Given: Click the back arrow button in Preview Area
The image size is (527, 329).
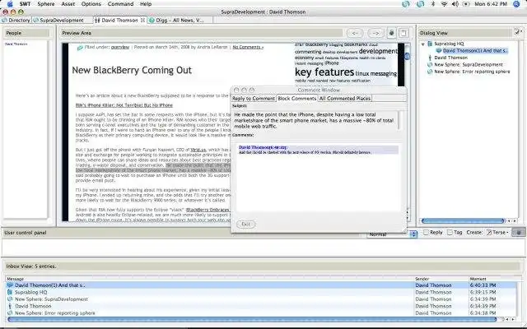Looking at the screenshot, I should 355,33.
